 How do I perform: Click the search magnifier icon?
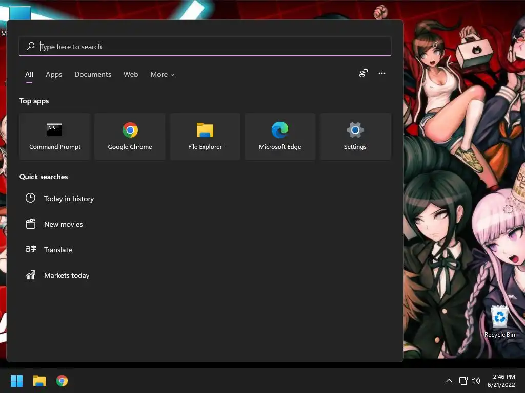point(31,46)
